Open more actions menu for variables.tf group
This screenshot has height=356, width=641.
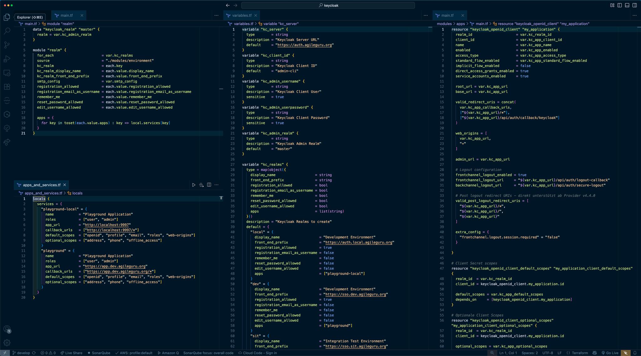pyautogui.click(x=425, y=15)
